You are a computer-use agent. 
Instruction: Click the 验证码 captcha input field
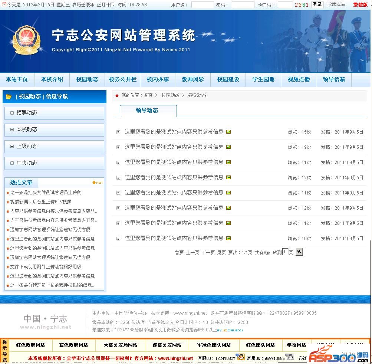pos(285,5)
